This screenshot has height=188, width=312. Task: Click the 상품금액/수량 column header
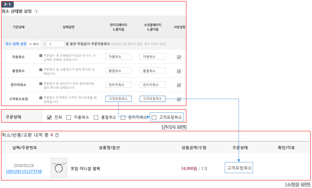194,148
